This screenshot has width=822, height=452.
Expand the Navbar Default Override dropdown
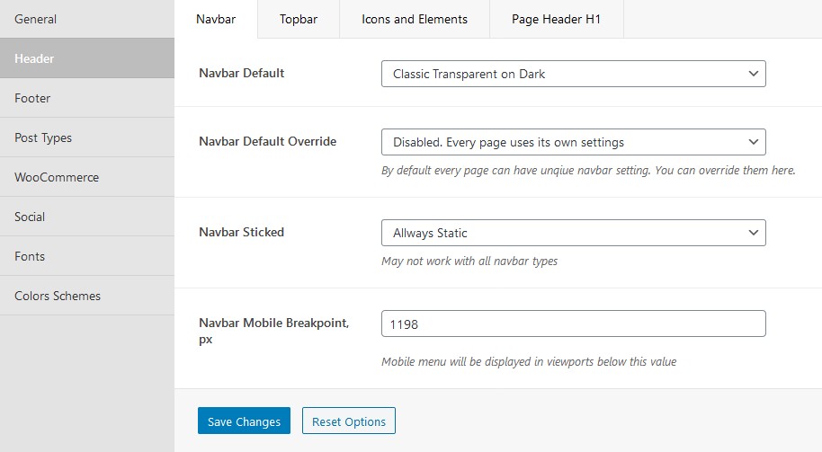[574, 142]
